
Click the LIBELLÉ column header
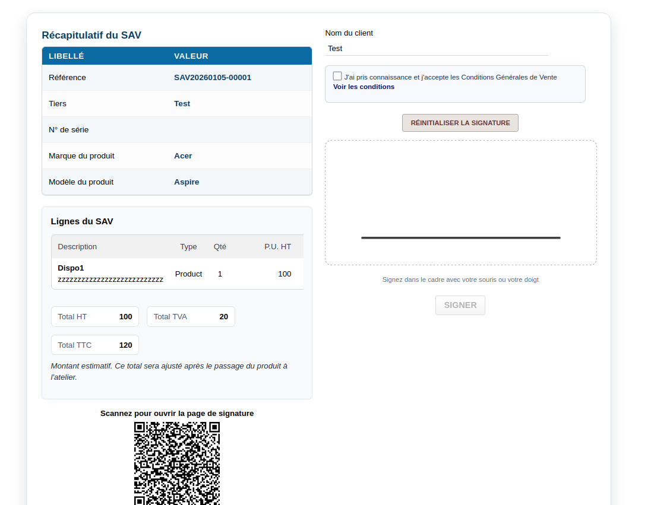point(67,56)
